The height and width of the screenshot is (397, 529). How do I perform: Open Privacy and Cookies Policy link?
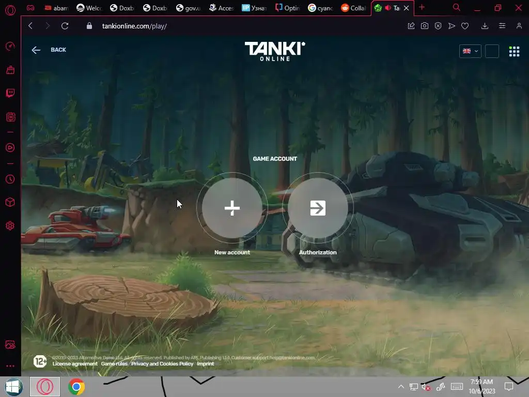(162, 363)
